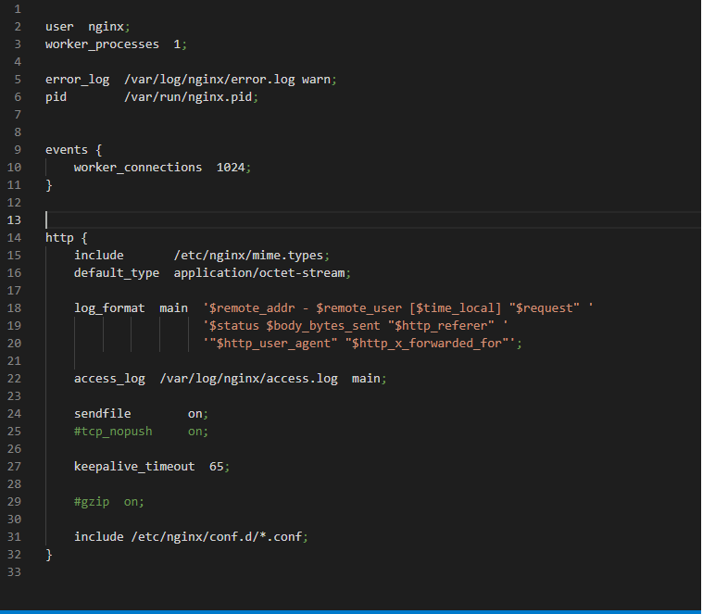
Task: Click the 'http' block keyword
Action: (59, 238)
